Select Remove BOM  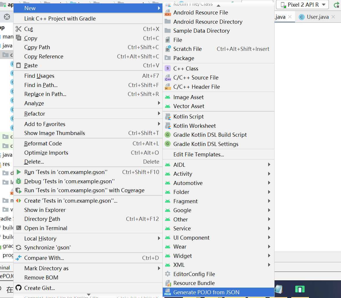88,277
